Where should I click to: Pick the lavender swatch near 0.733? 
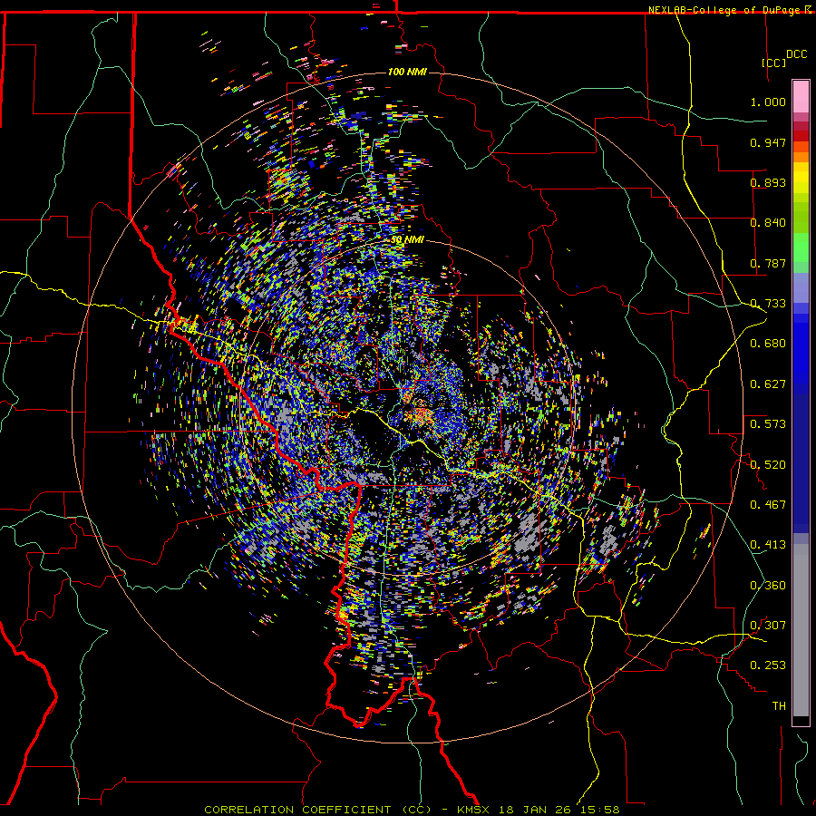pyautogui.click(x=801, y=287)
